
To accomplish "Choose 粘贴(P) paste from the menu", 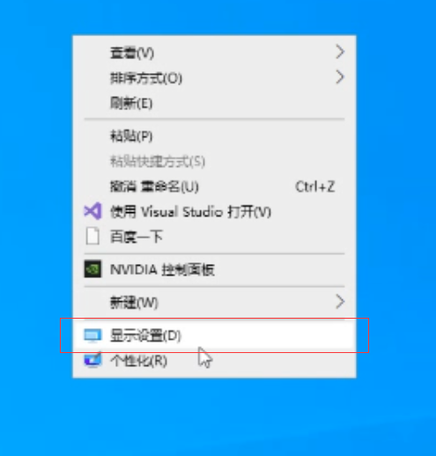I will click(x=214, y=136).
